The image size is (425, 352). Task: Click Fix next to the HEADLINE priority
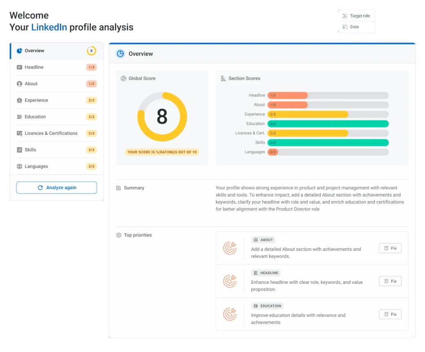389,281
